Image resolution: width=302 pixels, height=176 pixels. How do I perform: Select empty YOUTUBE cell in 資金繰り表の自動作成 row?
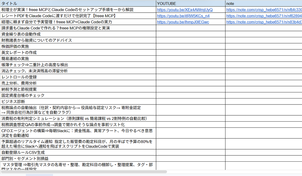(x=191, y=34)
